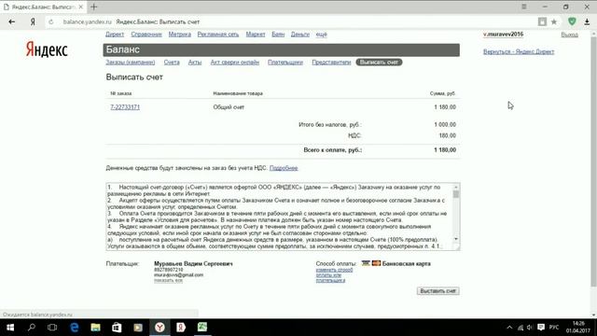Click the v.muravev2016 username
Image resolution: width=597 pixels, height=336 pixels.
click(x=504, y=35)
